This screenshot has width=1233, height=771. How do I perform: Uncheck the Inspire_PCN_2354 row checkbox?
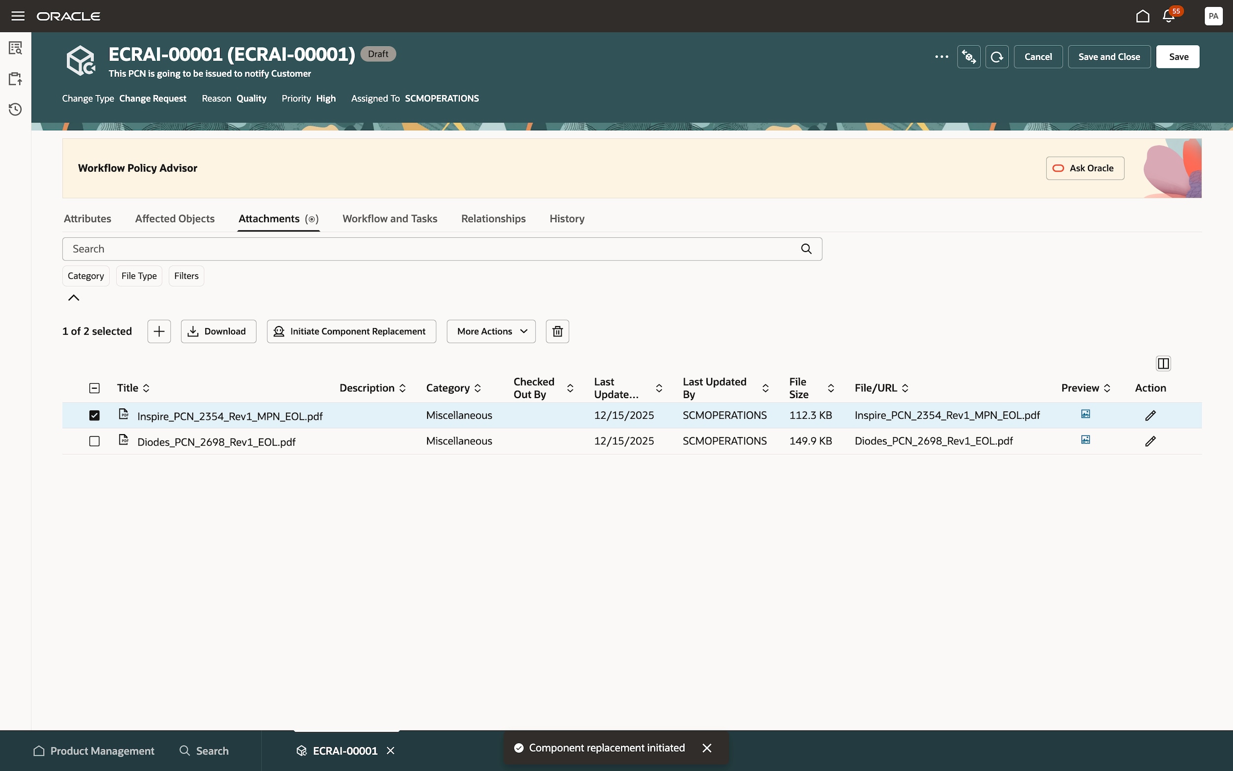94,415
